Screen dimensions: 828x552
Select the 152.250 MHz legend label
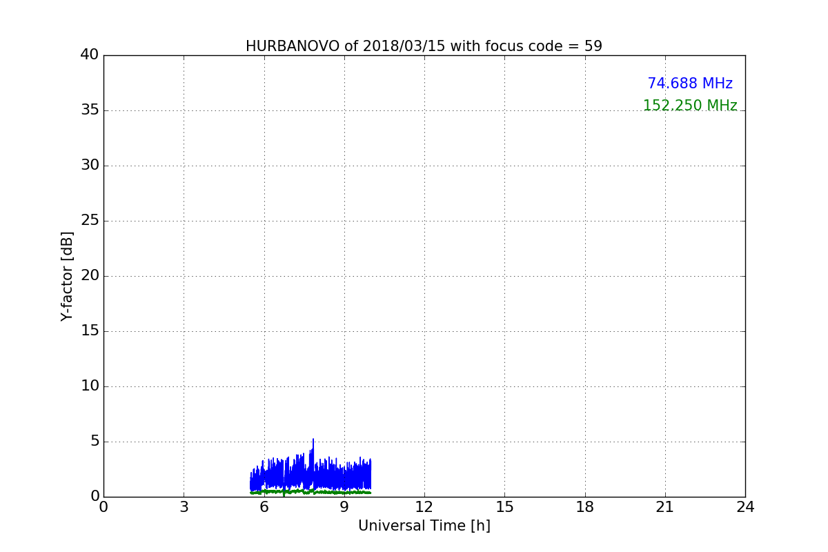(x=690, y=106)
